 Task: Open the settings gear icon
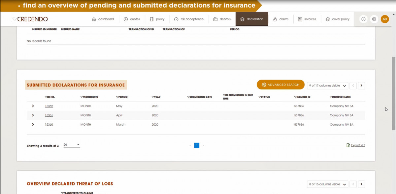(x=374, y=19)
